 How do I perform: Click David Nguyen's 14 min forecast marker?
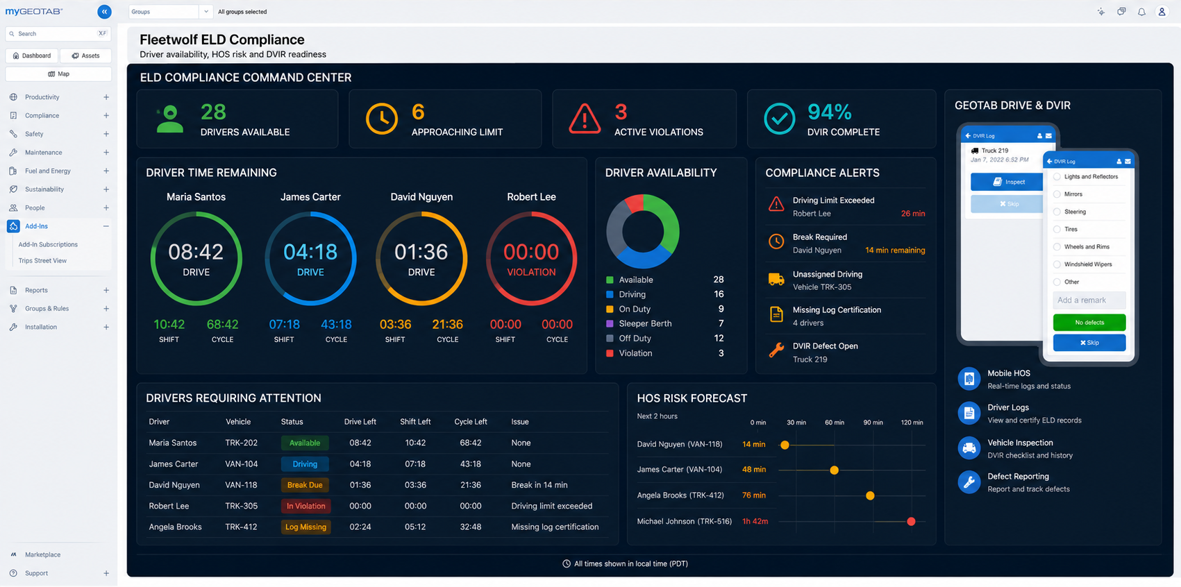point(785,445)
